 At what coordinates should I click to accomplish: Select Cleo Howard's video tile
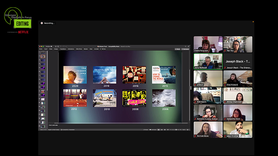click(x=238, y=79)
